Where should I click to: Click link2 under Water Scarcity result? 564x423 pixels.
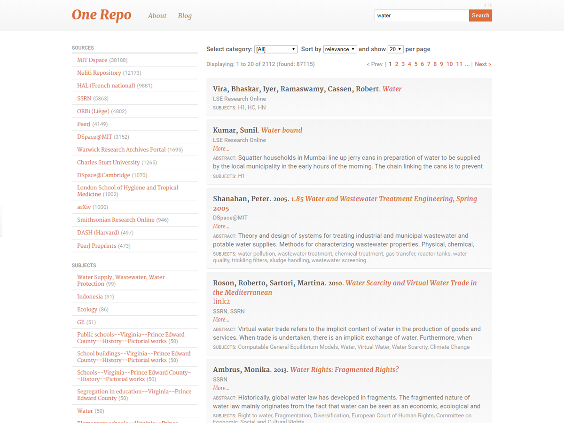(221, 302)
